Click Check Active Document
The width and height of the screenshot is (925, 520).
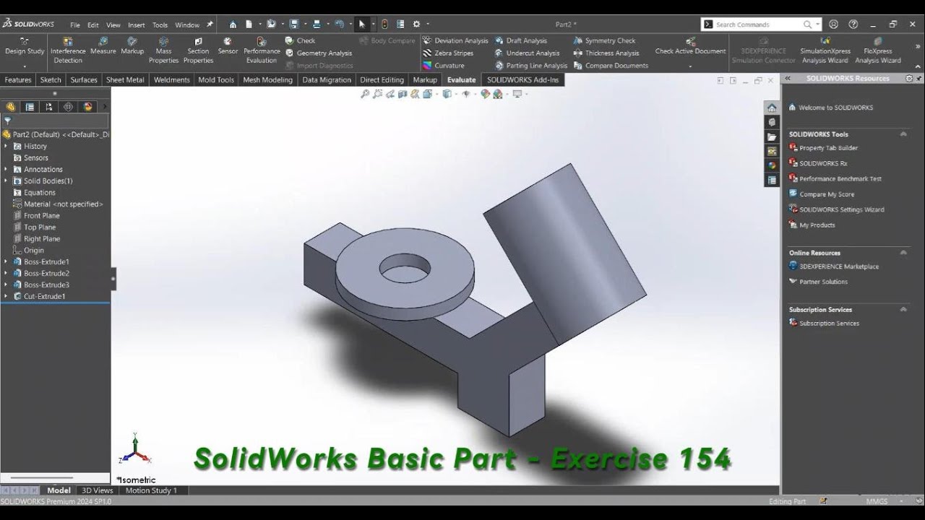(x=690, y=46)
